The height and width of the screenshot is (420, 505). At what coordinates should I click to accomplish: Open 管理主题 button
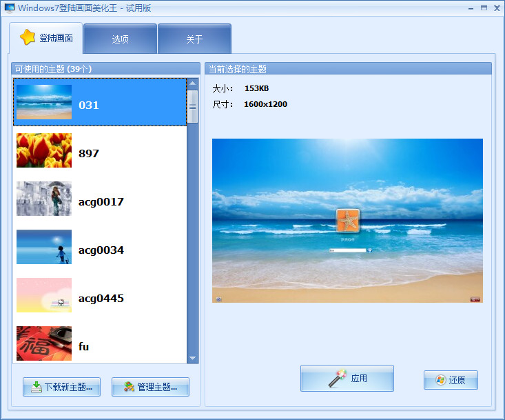tap(150, 387)
